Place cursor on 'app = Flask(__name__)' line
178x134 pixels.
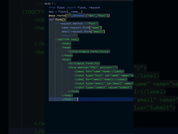coord(66,12)
